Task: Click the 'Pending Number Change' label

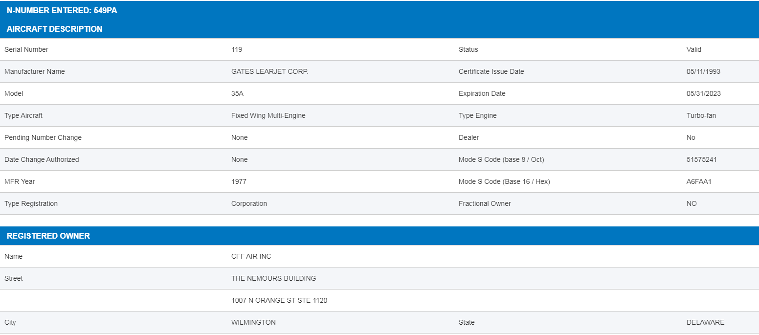Action: [x=43, y=137]
